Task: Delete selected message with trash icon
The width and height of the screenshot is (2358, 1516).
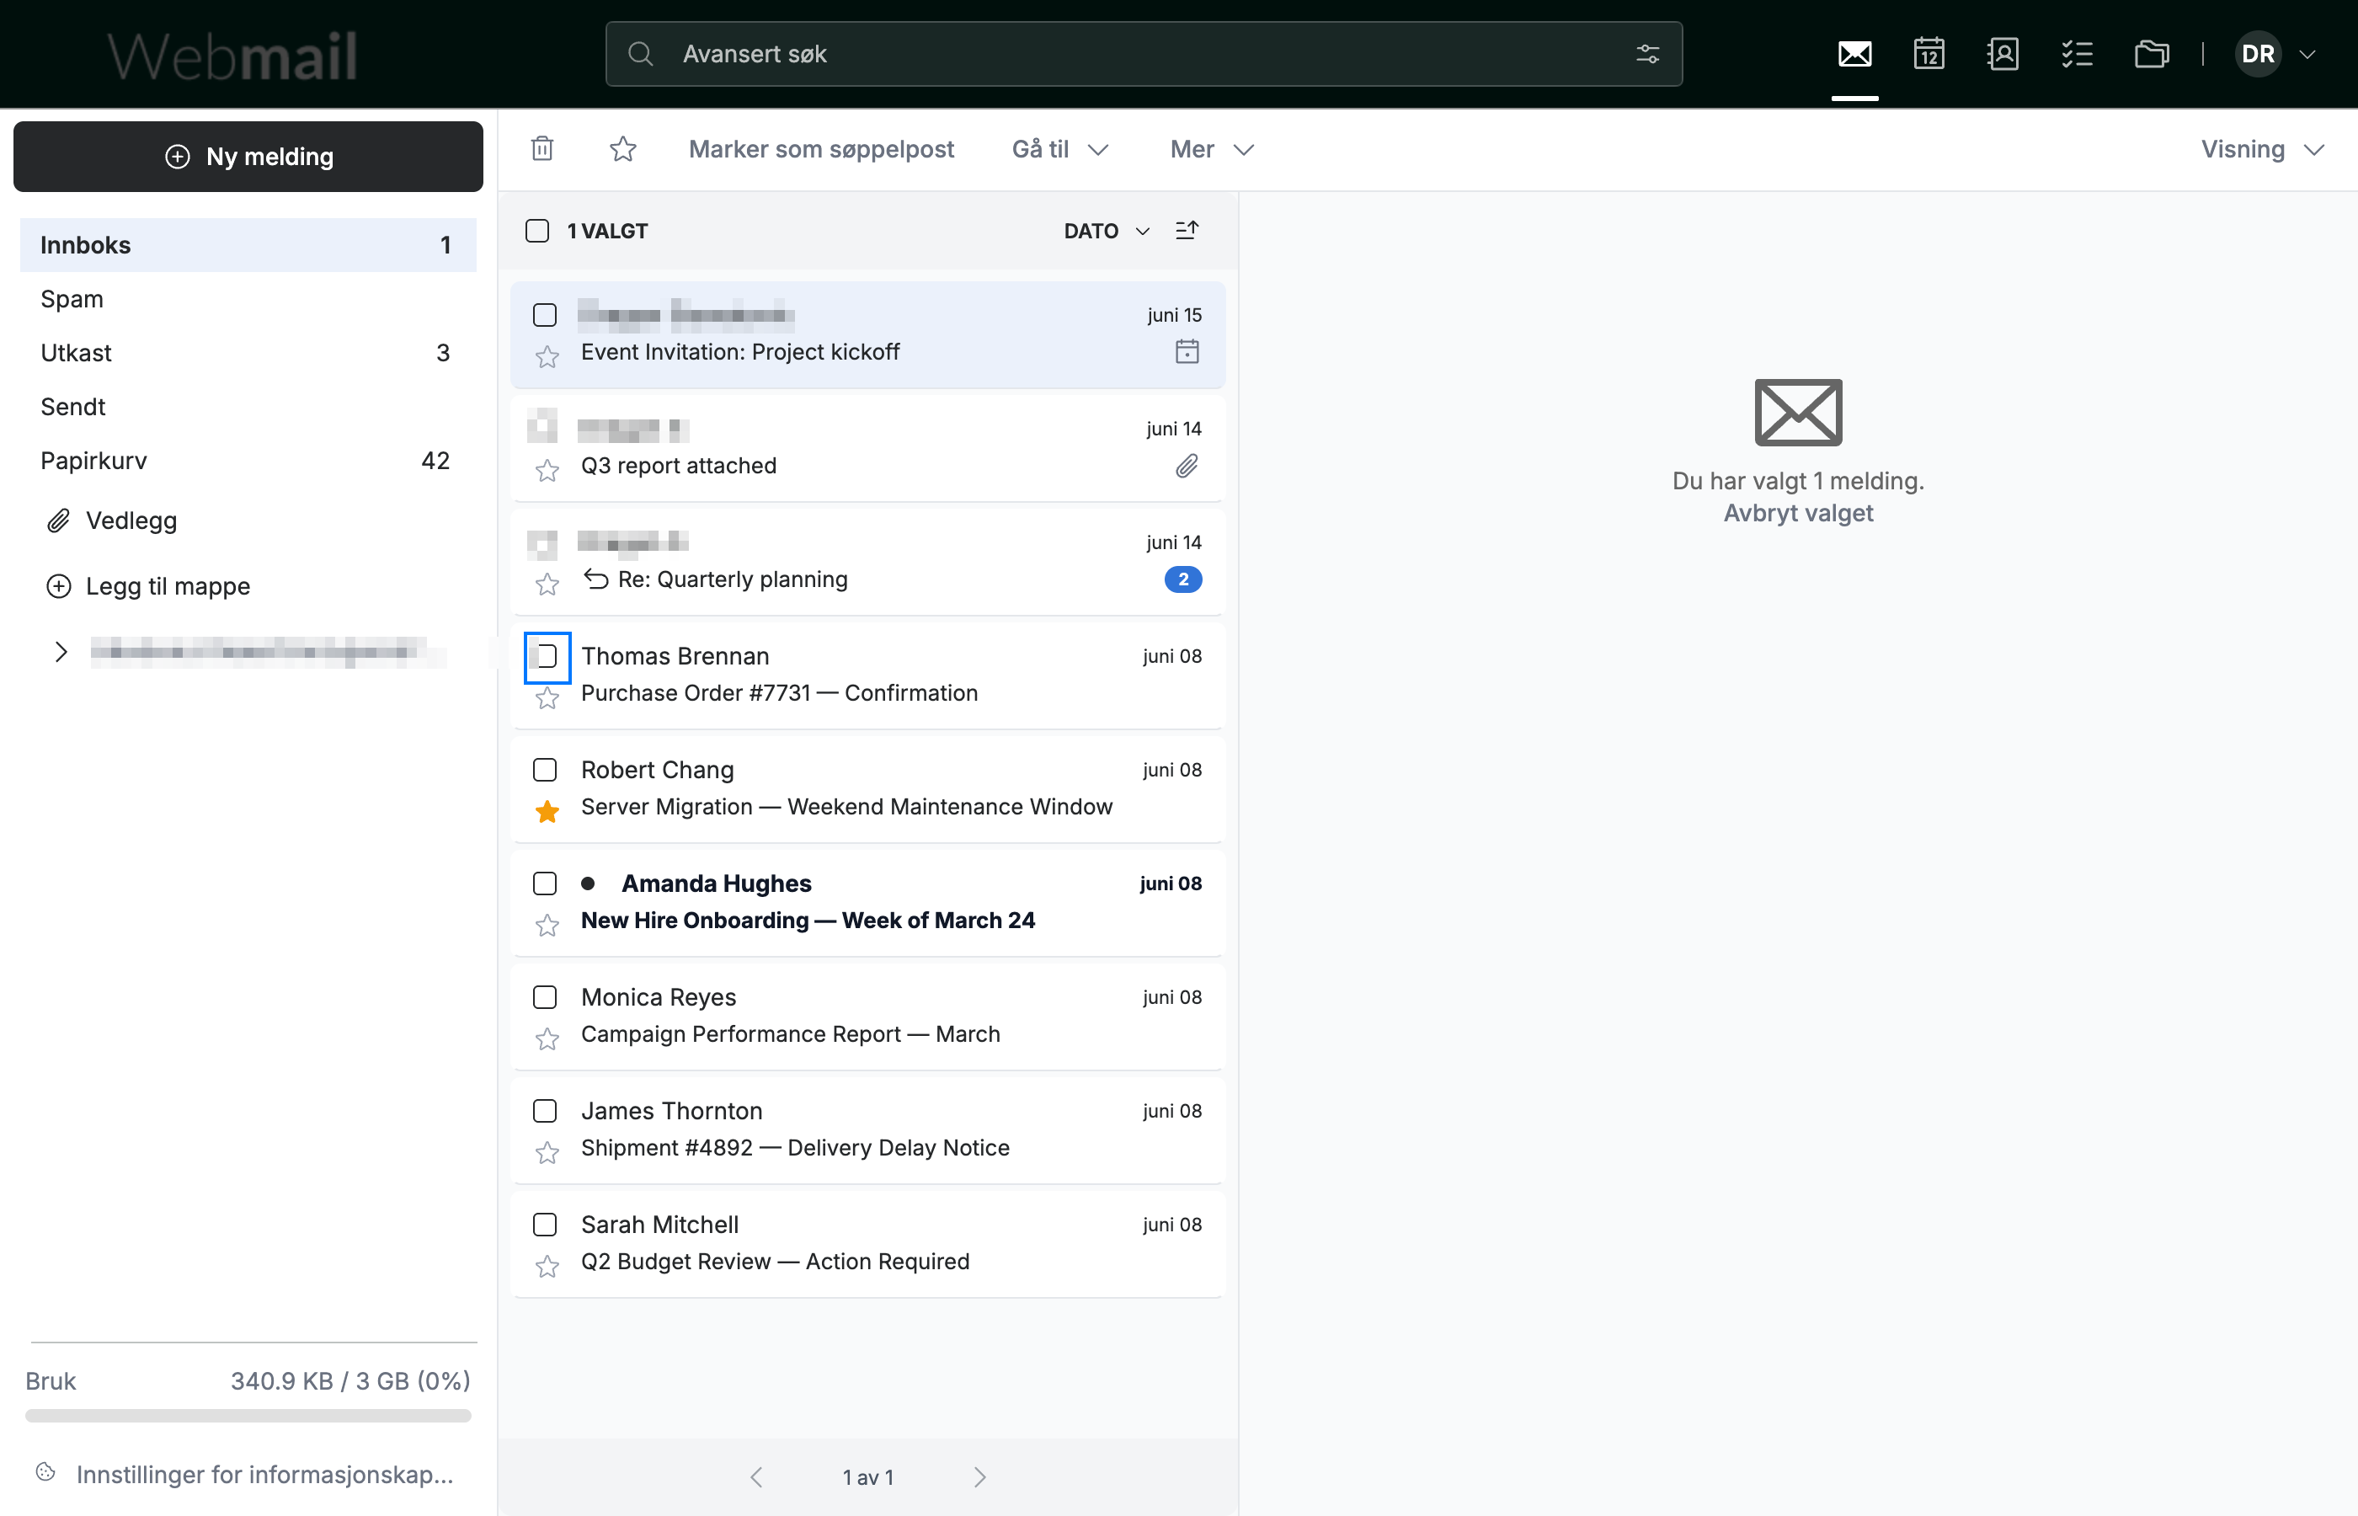Action: 542,148
